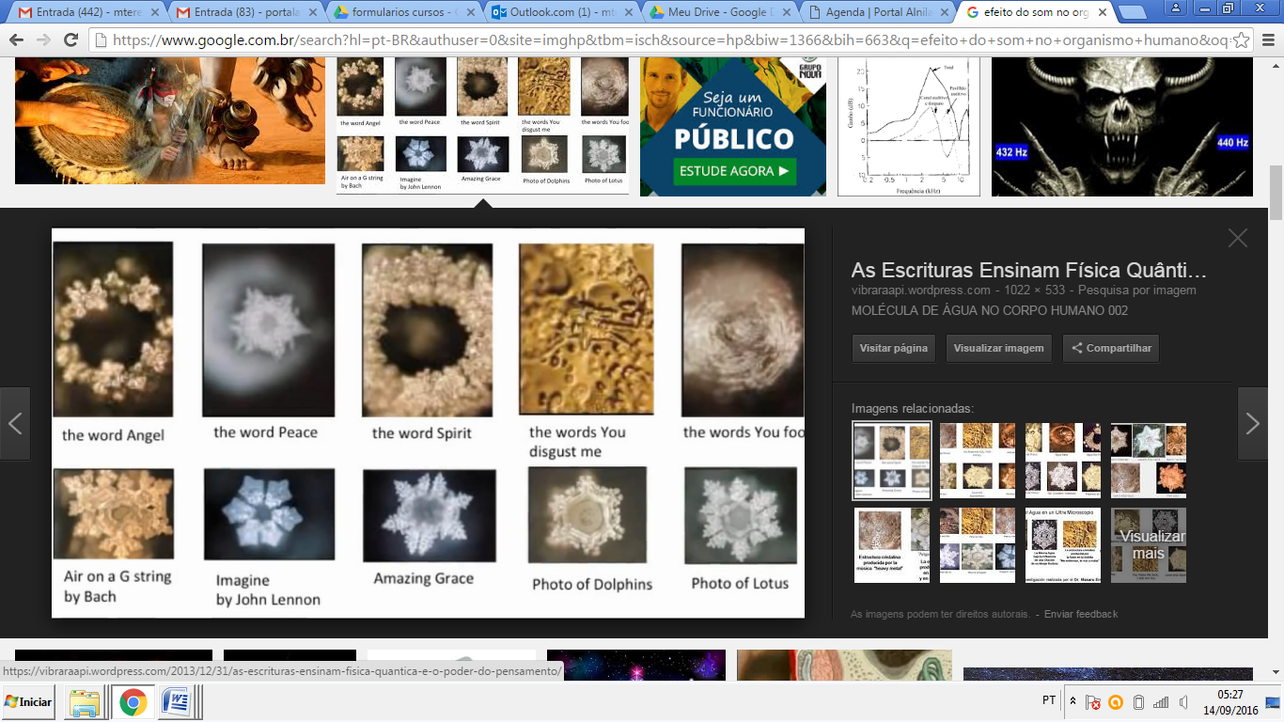Click the Chrome taskbar icon
Viewport: 1284px width, 722px height.
[x=133, y=702]
